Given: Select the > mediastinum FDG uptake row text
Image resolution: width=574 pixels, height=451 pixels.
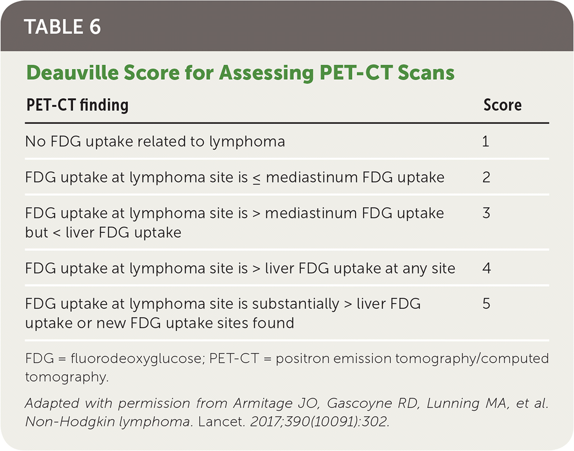Looking at the screenshot, I should coord(235,213).
